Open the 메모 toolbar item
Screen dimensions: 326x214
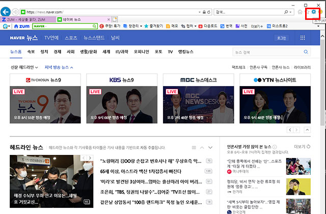click(172, 26)
